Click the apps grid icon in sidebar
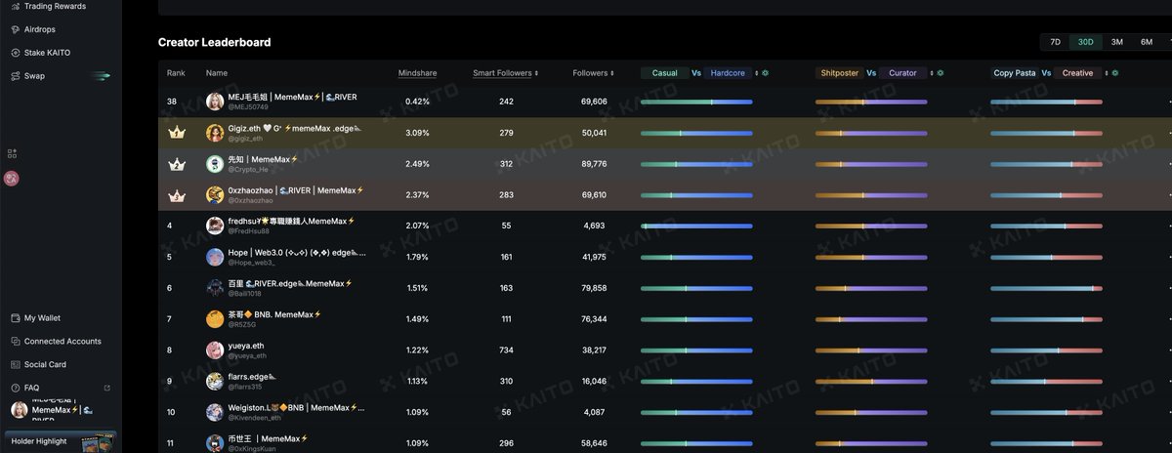The height and width of the screenshot is (453, 1172). (12, 153)
